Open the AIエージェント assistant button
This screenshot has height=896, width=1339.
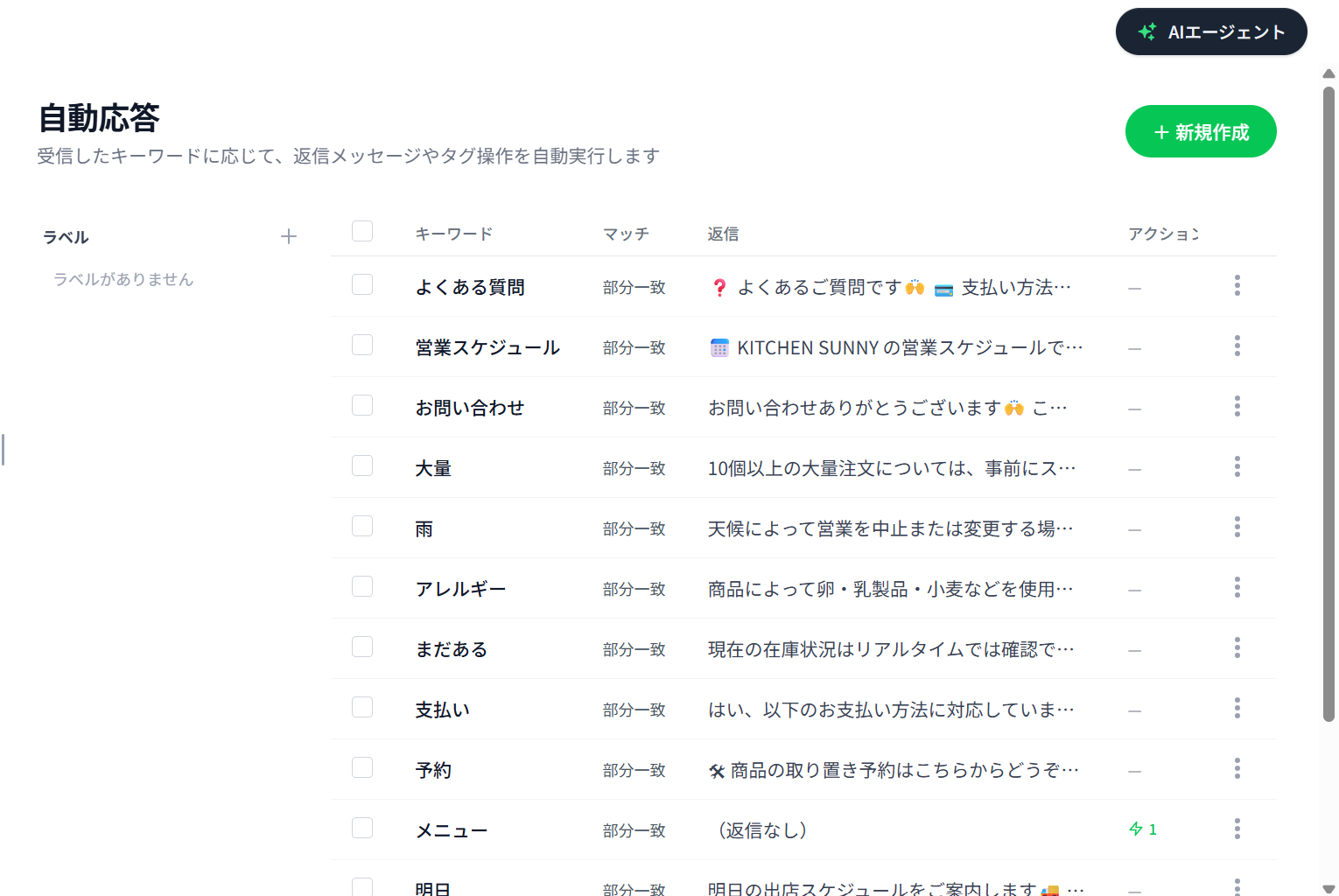(1211, 31)
